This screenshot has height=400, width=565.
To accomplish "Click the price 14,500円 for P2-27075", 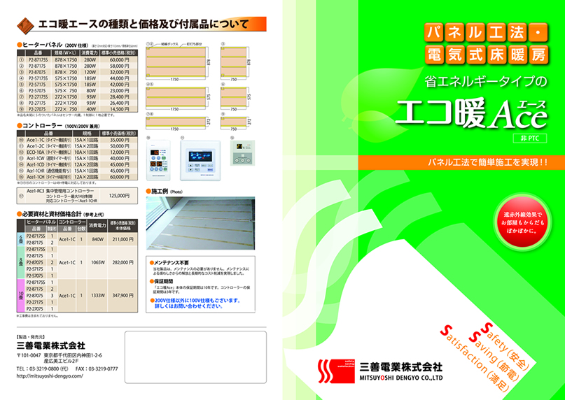I will pyautogui.click(x=119, y=109).
